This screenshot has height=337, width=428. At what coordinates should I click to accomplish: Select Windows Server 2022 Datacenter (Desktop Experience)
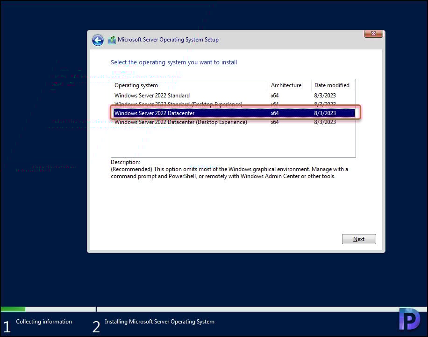[x=233, y=122]
